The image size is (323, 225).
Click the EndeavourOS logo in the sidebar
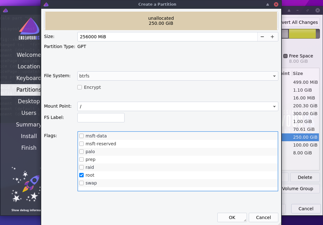29,29
